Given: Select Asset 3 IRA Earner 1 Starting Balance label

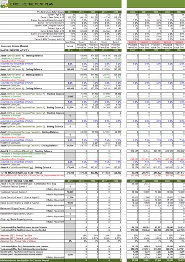Looking at the screenshot, I should click(x=32, y=94).
